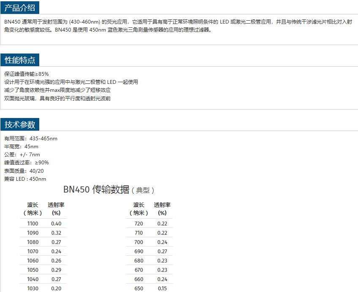Click the 720 wavelength cell in right table
358x292 pixels.
pos(138,224)
